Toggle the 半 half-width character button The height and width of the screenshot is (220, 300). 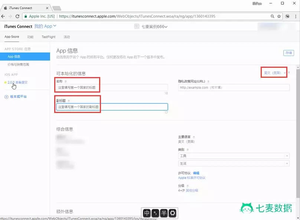point(164,213)
